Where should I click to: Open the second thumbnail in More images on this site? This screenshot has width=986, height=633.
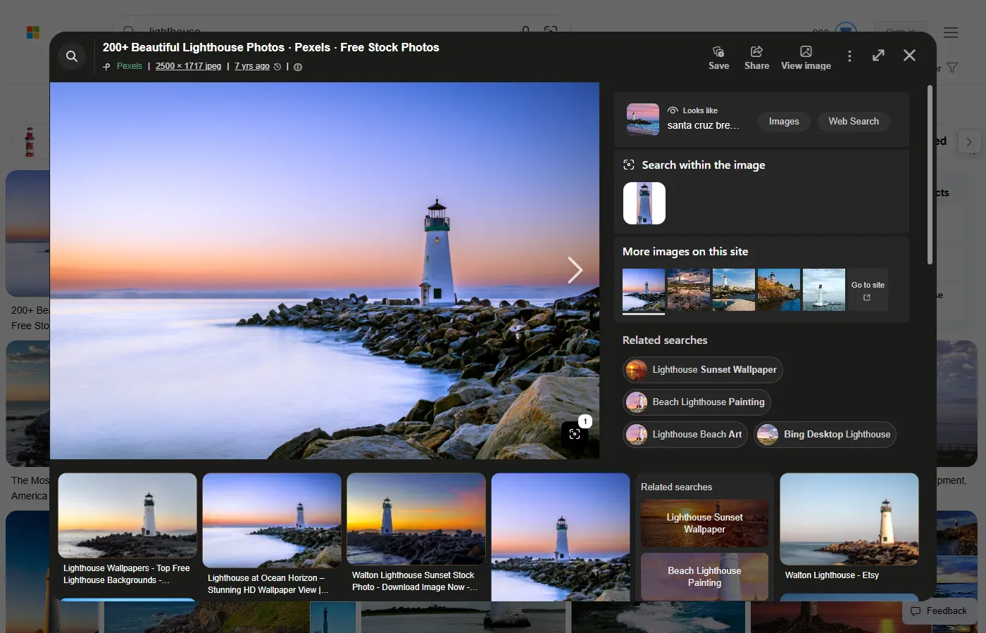(689, 290)
